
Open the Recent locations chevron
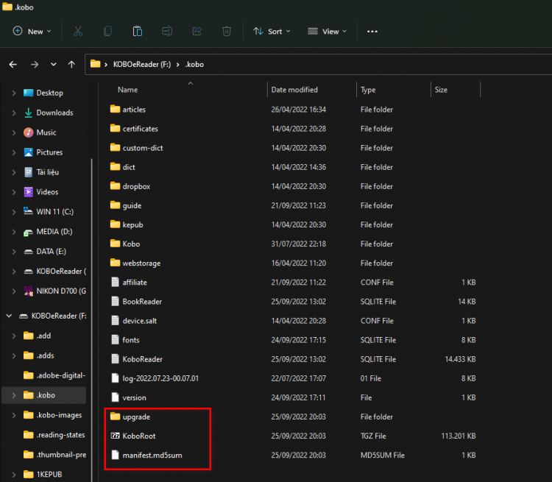tap(53, 65)
